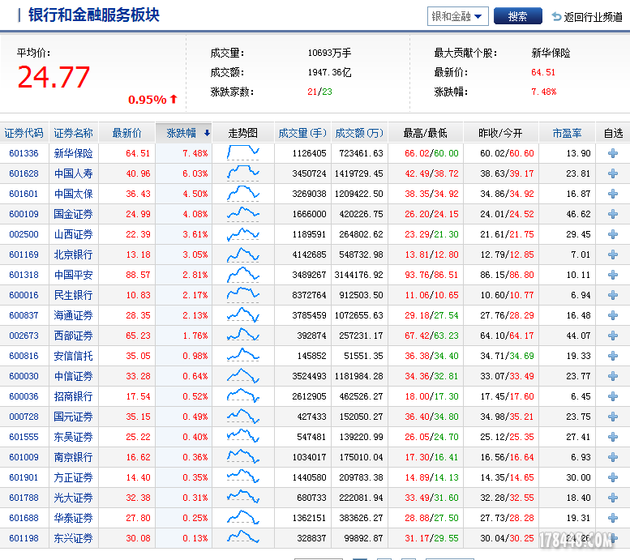View 中国人寿 trend chart thumbnail
The image size is (630, 560).
[x=243, y=173]
